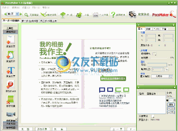Open the Settings menu
The width and height of the screenshot is (178, 131).
pos(26,8)
